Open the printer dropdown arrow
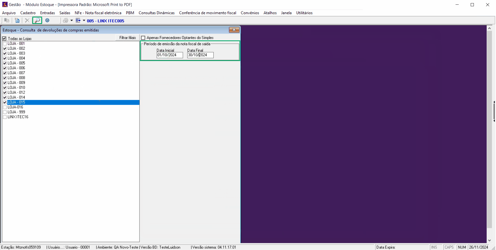 71,20
